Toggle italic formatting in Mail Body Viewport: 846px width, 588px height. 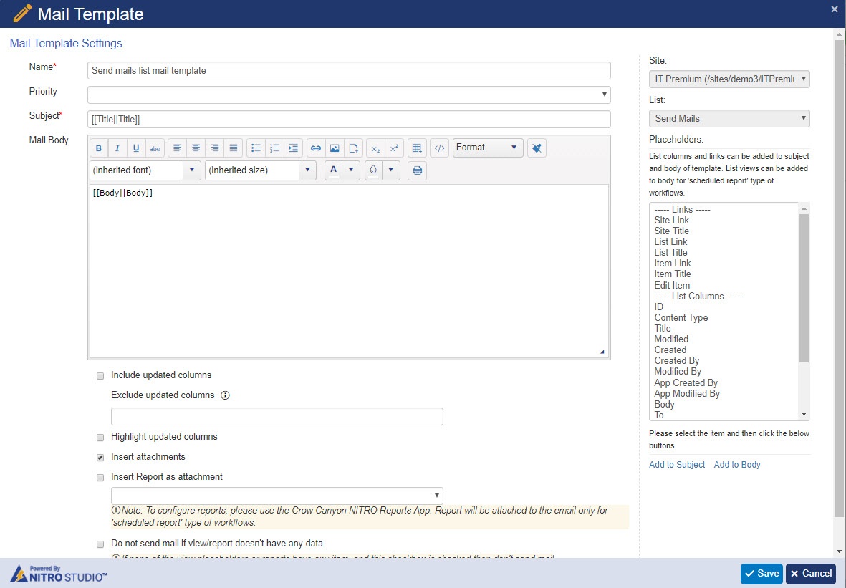coord(117,148)
